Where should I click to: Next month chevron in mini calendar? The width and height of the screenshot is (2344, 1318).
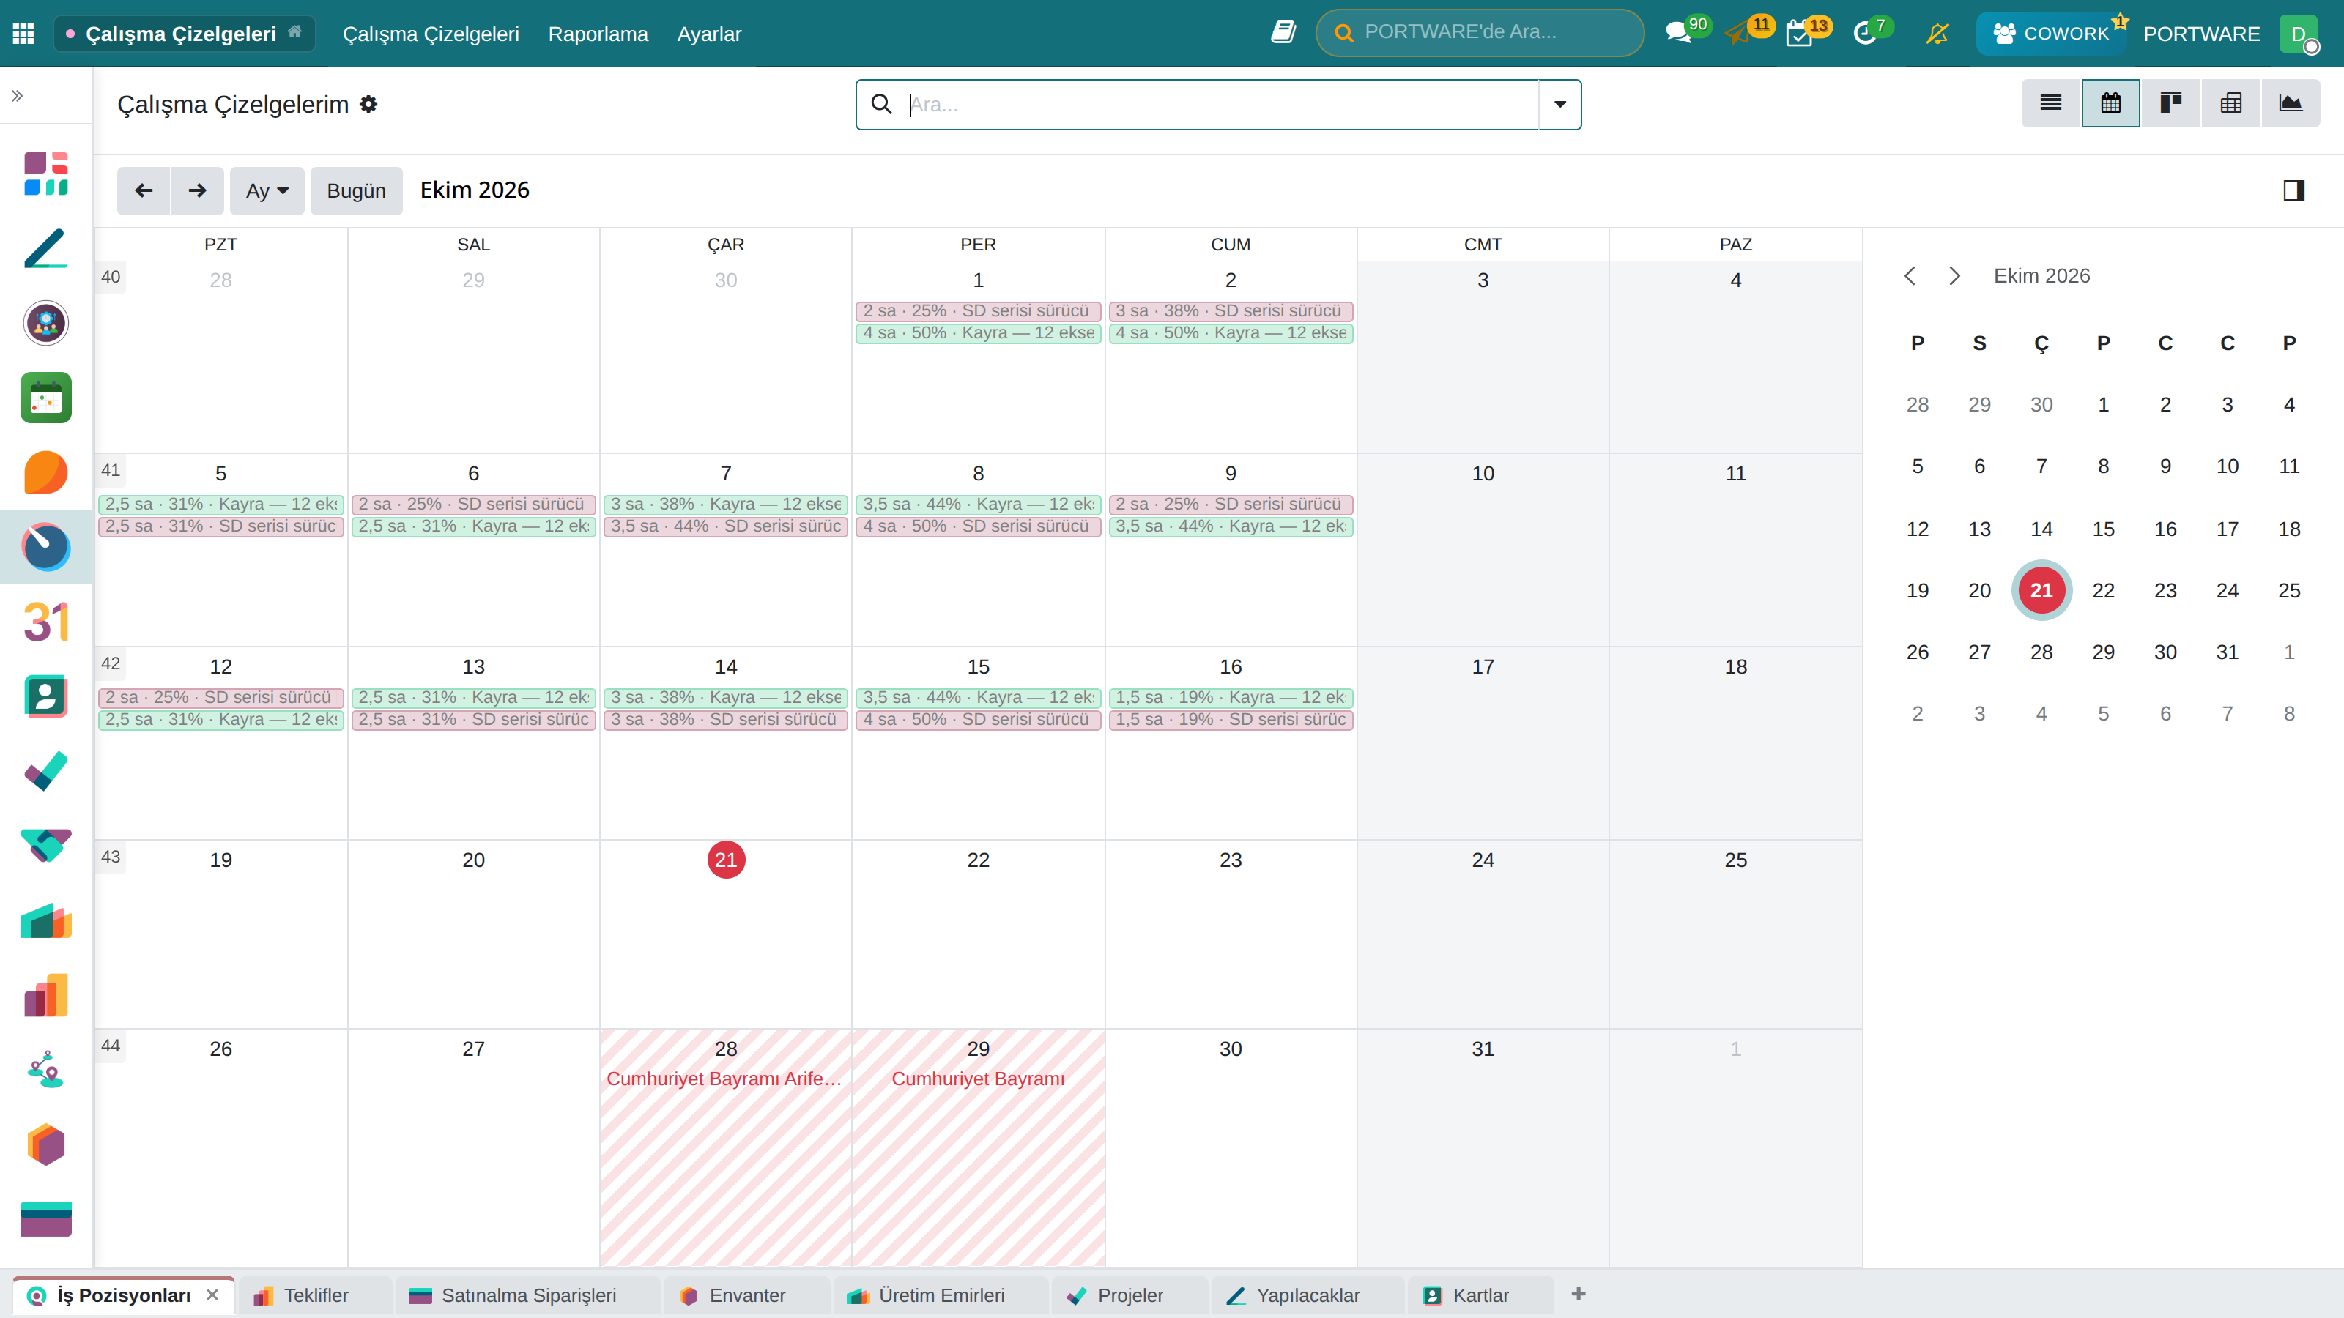1954,275
